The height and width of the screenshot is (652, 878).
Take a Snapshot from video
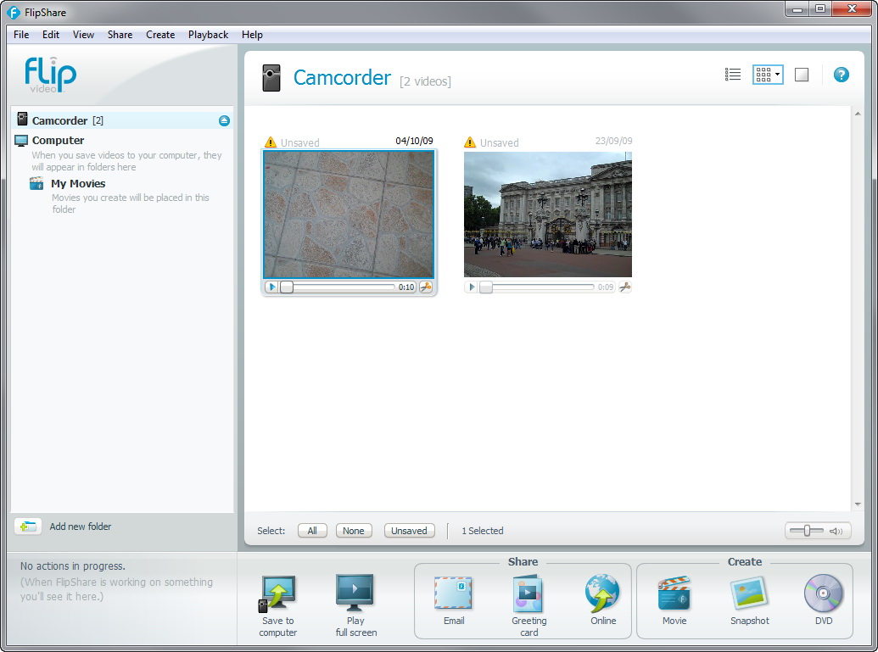click(749, 595)
